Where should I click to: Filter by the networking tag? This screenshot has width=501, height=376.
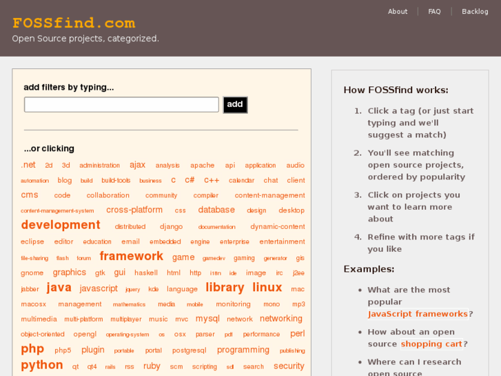point(281,319)
